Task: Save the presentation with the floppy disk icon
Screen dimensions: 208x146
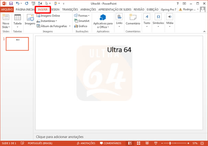Action: pyautogui.click(x=11, y=3)
